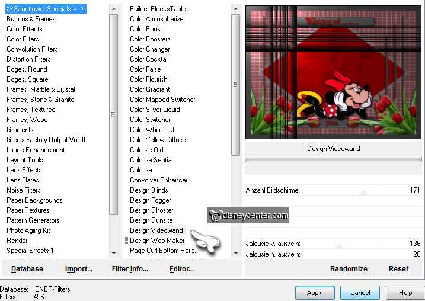Choose Distortion Filters category
The height and width of the screenshot is (301, 425).
pyautogui.click(x=28, y=59)
